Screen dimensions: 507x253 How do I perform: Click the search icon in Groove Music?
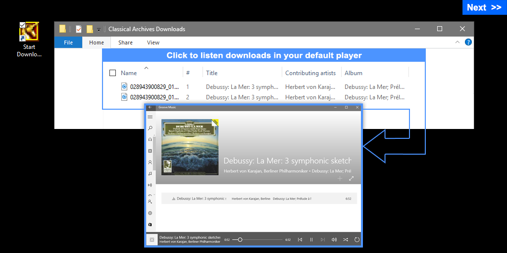click(150, 128)
